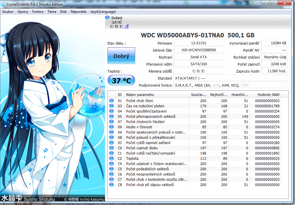295x205 pixels.
Task: Click the status orb for Počet spuštění/zastavení
Action: click(111, 111)
